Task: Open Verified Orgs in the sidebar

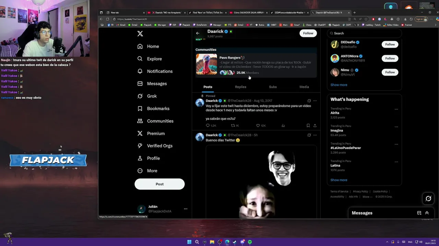Action: point(155,146)
